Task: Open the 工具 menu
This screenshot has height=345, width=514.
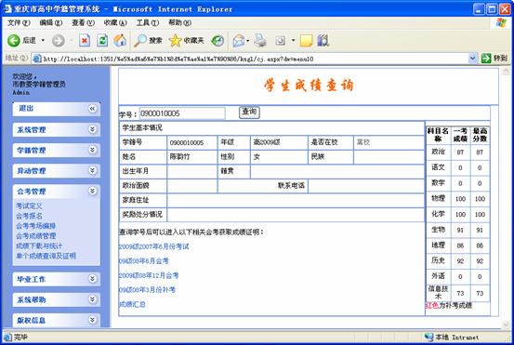Action: click(x=148, y=22)
